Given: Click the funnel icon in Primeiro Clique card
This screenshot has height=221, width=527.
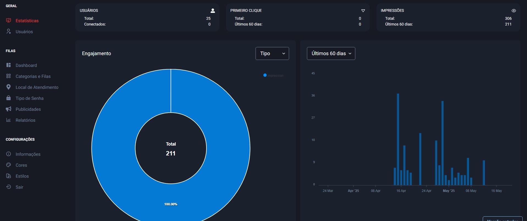Looking at the screenshot, I should (363, 11).
